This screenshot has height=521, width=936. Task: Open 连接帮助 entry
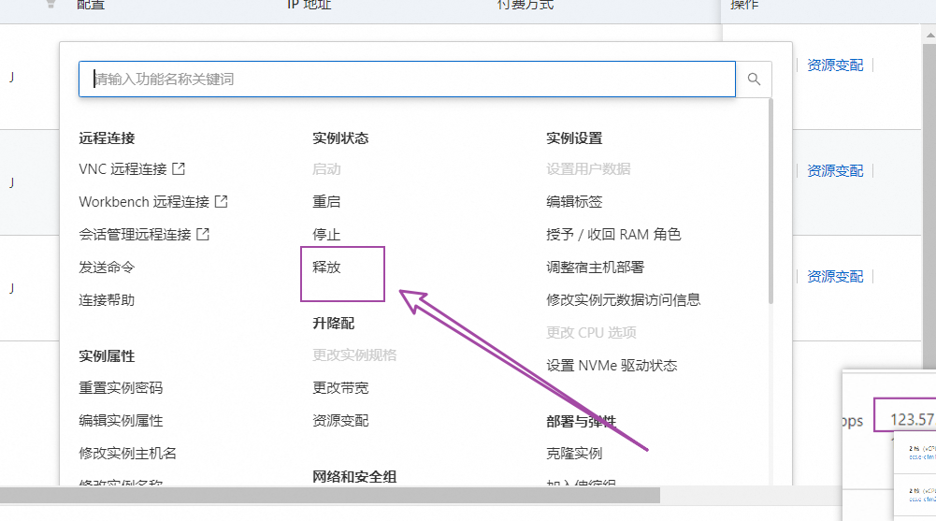107,300
